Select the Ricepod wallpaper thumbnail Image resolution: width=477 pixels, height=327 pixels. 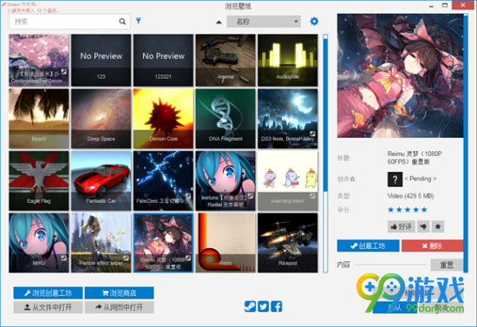pos(287,243)
